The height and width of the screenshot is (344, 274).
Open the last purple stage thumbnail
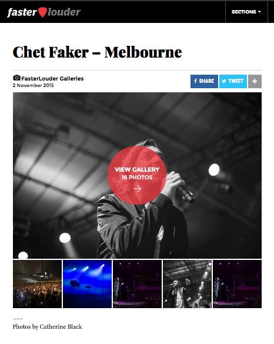pos(237,284)
